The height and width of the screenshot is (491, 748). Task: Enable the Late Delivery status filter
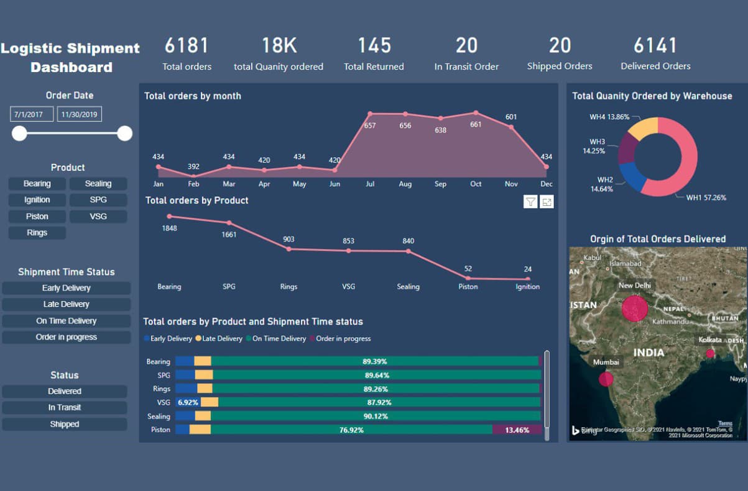pyautogui.click(x=67, y=304)
